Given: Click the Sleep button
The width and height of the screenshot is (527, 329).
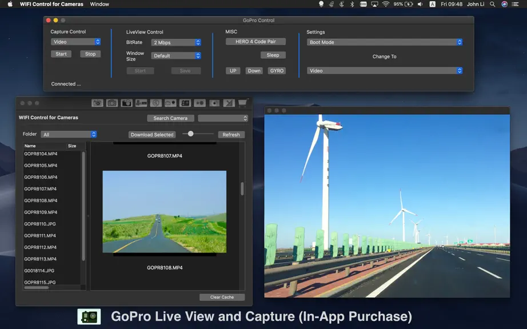Looking at the screenshot, I should pyautogui.click(x=273, y=55).
